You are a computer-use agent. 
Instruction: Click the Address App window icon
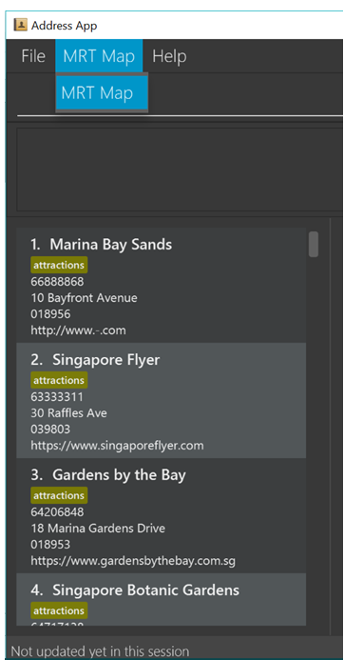point(20,25)
